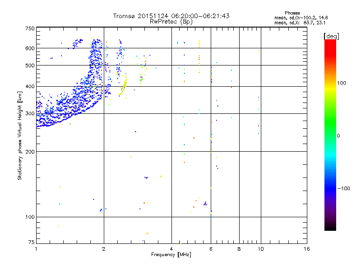Click the y-axis tick label '500'
This screenshot has width=361, height=271.
point(30,65)
